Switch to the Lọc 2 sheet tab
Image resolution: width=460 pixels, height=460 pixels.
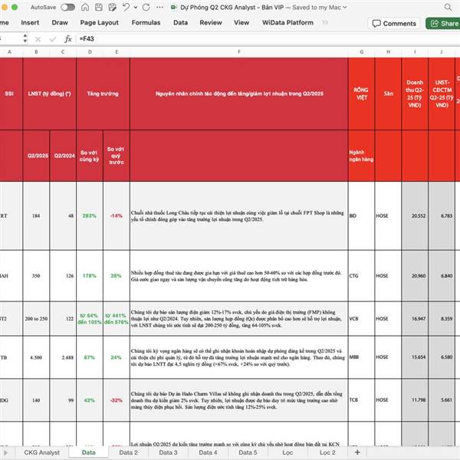(x=327, y=452)
